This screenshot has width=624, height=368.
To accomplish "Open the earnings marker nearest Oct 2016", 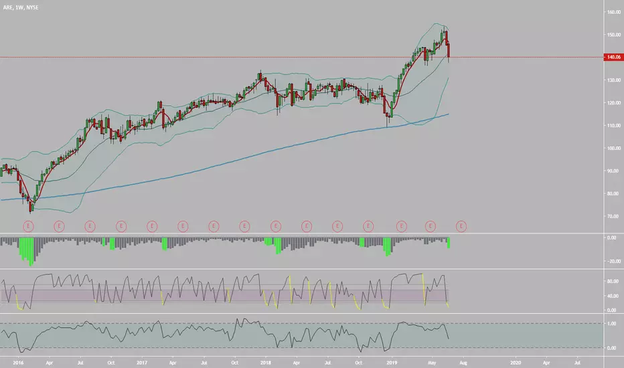I will pyautogui.click(x=121, y=226).
